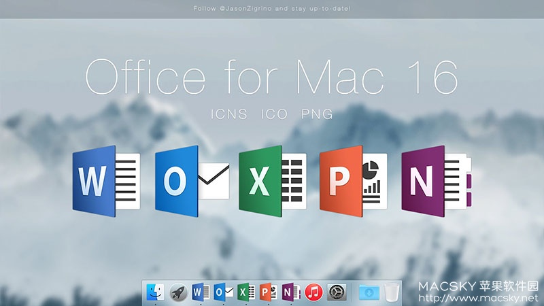Screen dimensions: 544x306
Task: Open System Preferences gear in dock
Action: click(x=337, y=292)
